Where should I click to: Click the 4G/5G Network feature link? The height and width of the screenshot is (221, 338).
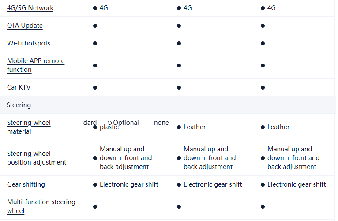(30, 8)
